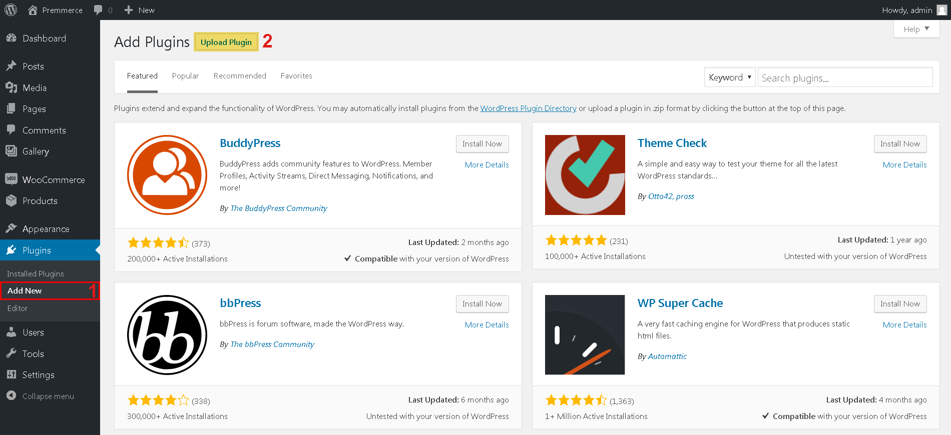This screenshot has width=951, height=435.
Task: Expand the Help dropdown
Action: [916, 29]
